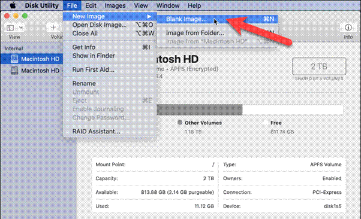Click the Capacity '2 TB' table value

pos(209,178)
